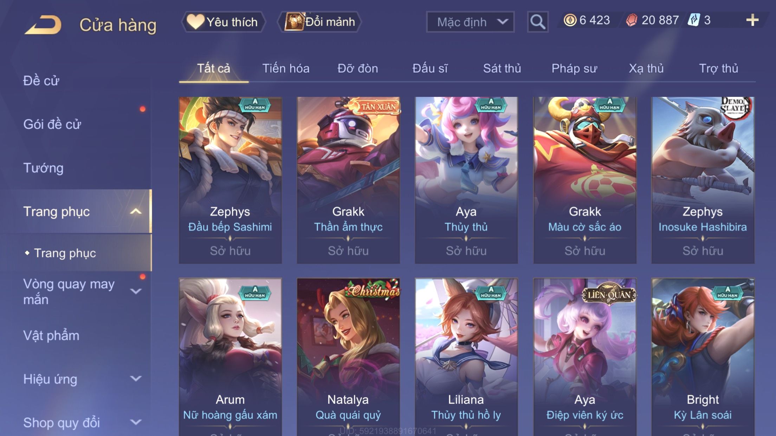Expand the Hiệu ứng sidebar section
This screenshot has height=436, width=776.
(x=136, y=379)
